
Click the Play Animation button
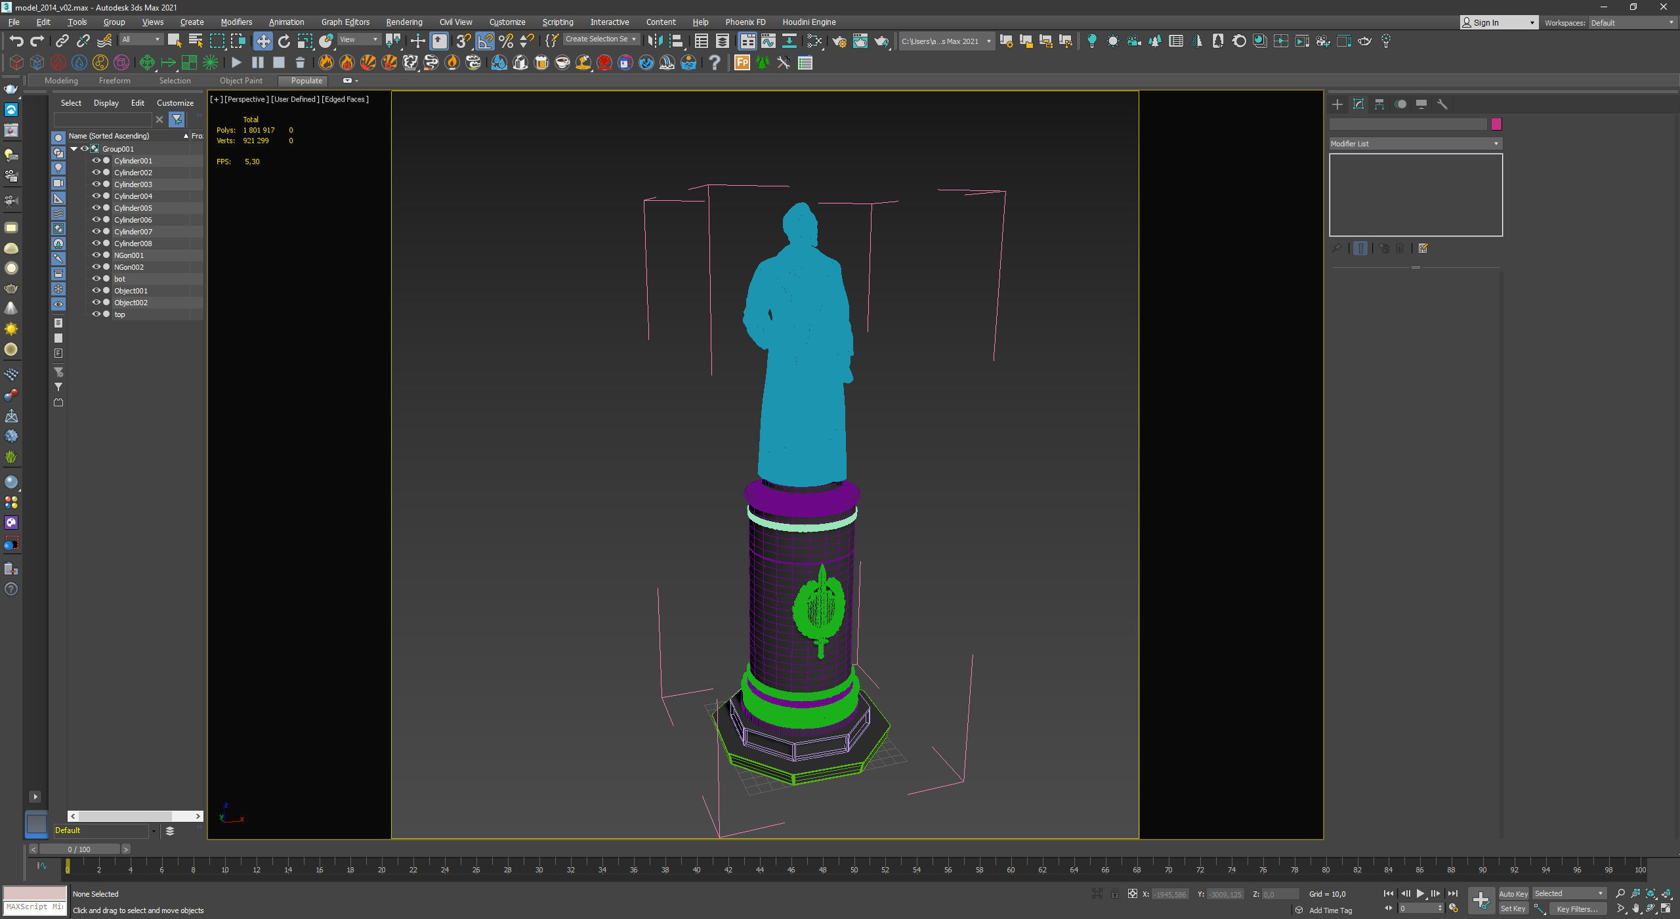coord(1420,893)
